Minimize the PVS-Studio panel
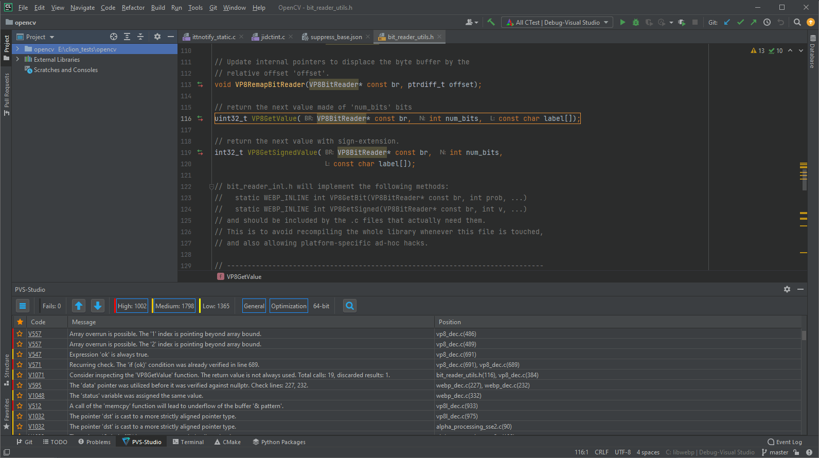Viewport: 819px width, 458px height. (800, 289)
